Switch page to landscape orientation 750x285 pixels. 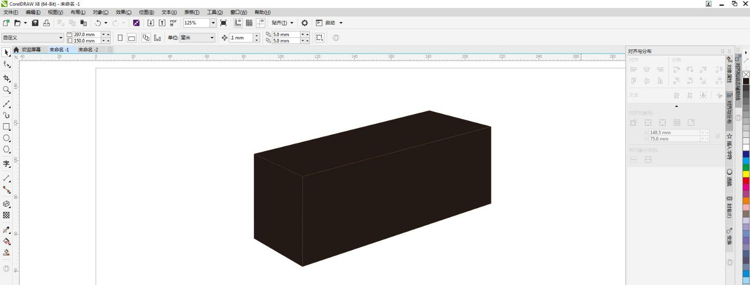[132, 38]
